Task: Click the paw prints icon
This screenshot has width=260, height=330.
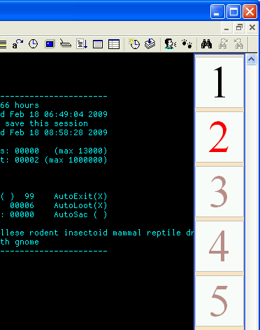Action: pyautogui.click(x=187, y=43)
